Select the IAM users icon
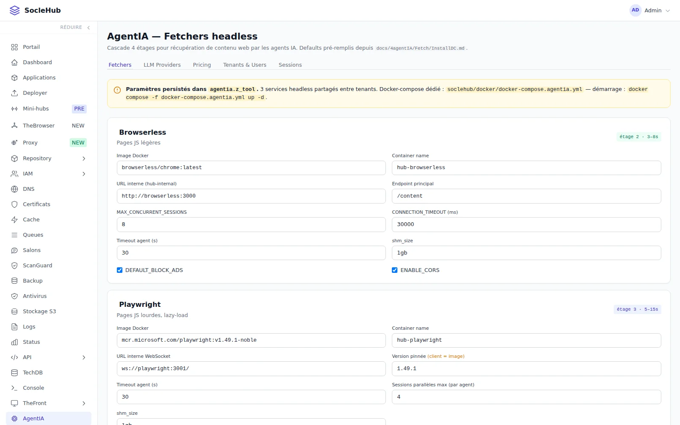The width and height of the screenshot is (680, 425). [x=14, y=174]
